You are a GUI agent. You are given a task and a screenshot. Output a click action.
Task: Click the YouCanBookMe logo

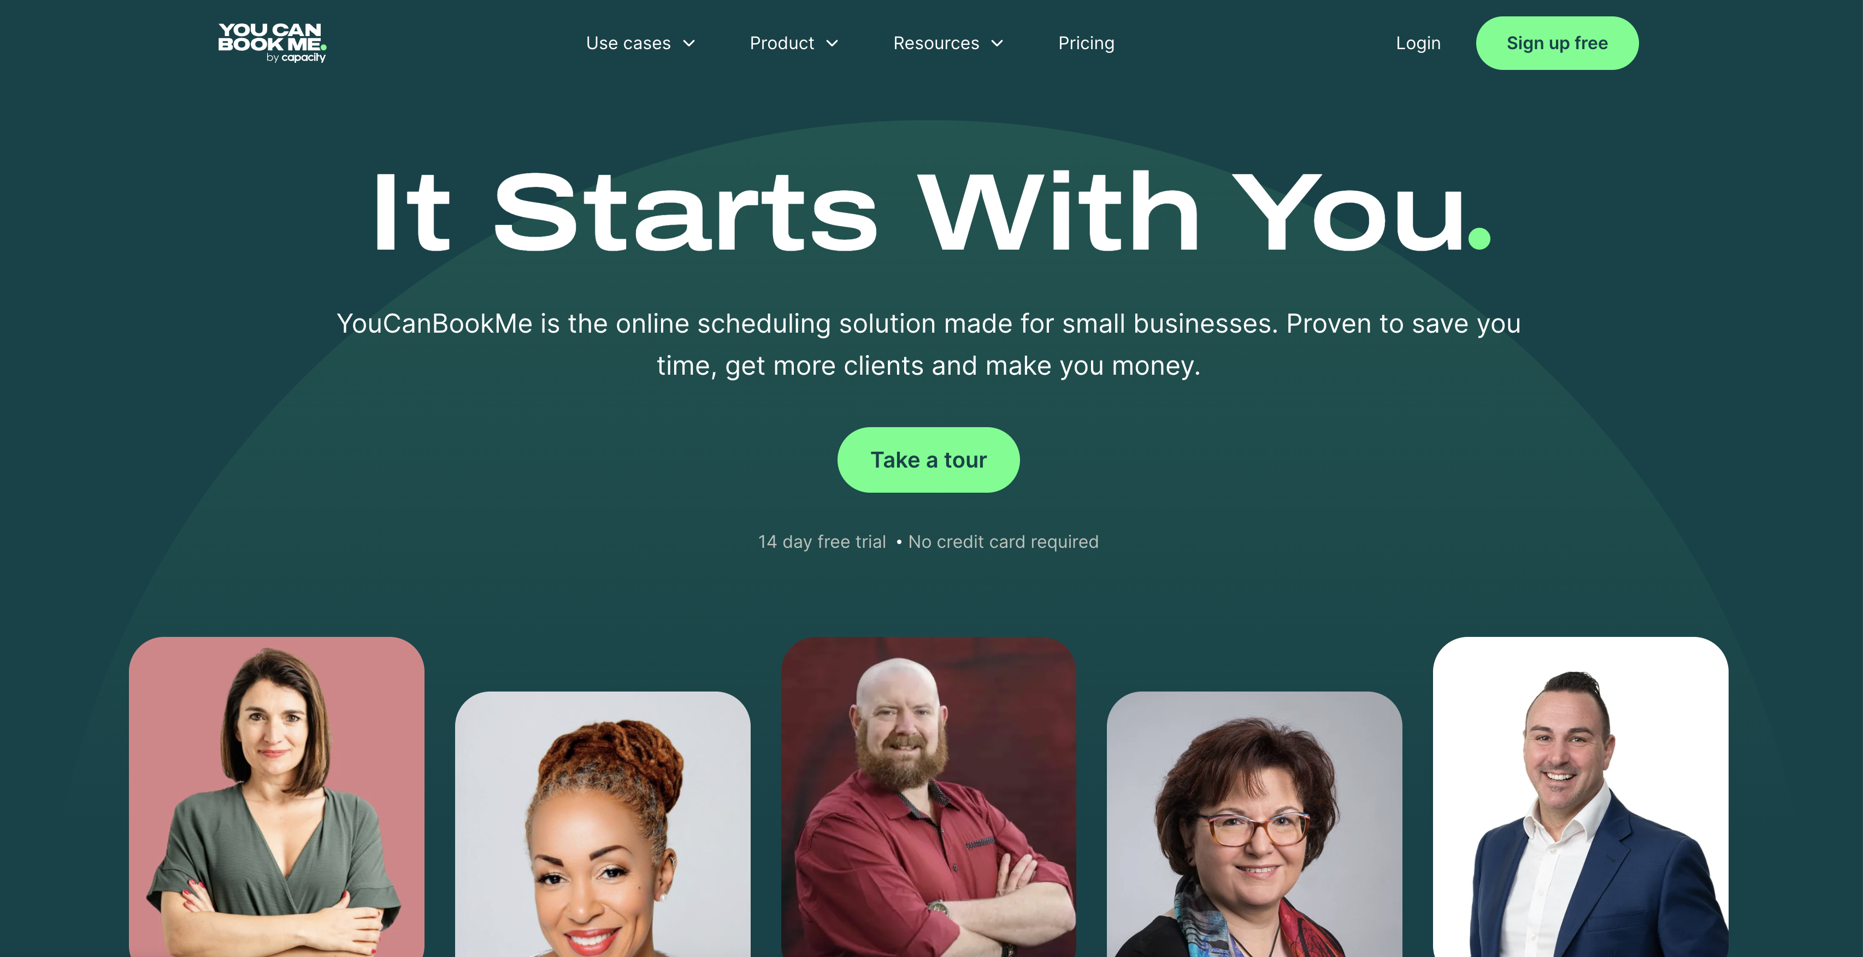(x=272, y=43)
